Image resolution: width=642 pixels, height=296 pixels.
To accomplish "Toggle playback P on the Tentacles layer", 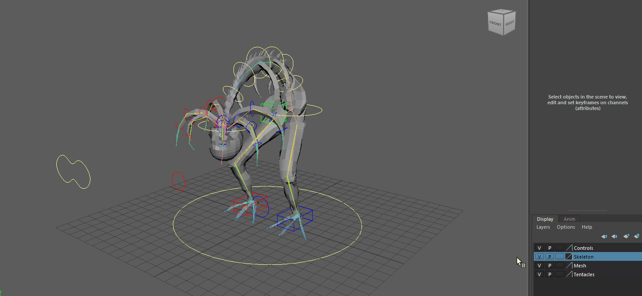I will point(549,274).
